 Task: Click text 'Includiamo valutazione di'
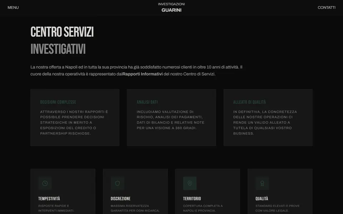click(x=165, y=112)
